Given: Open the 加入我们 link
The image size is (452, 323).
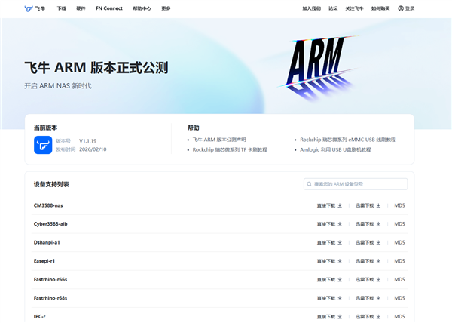Looking at the screenshot, I should point(311,8).
